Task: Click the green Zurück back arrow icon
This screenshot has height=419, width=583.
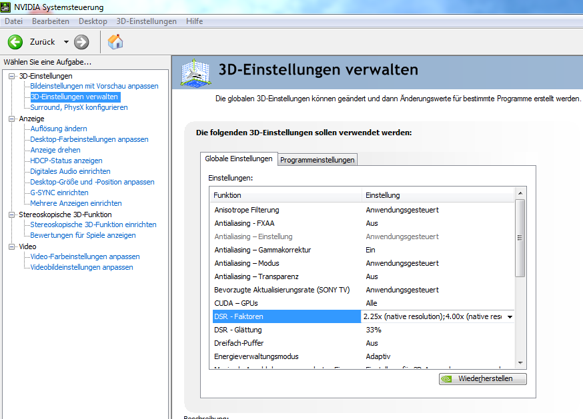Action: click(15, 42)
